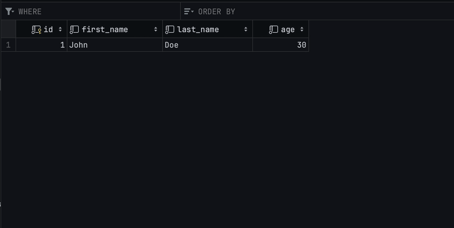Image resolution: width=454 pixels, height=228 pixels.
Task: Click the age column icon
Action: [273, 29]
